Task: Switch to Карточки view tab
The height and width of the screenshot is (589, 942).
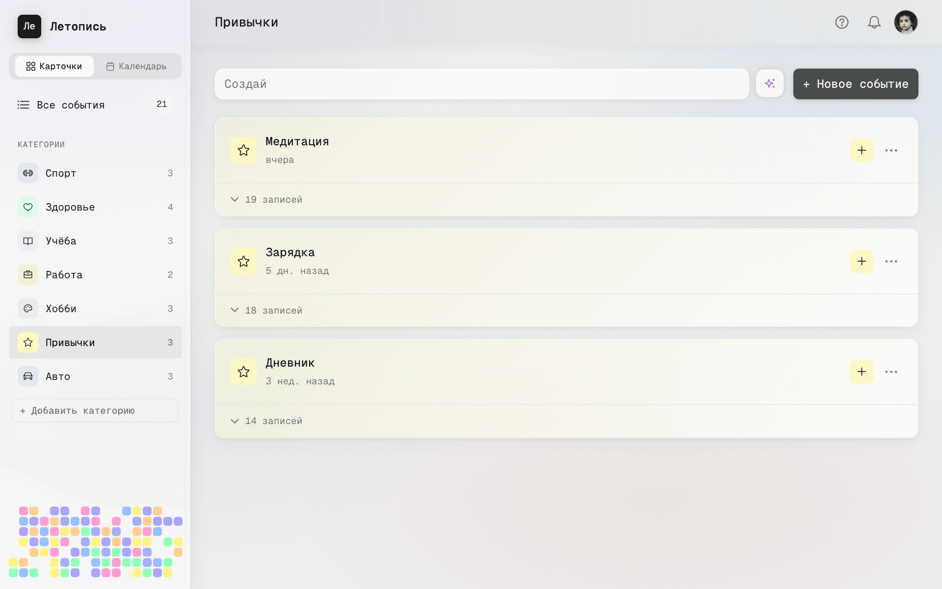Action: pyautogui.click(x=54, y=66)
